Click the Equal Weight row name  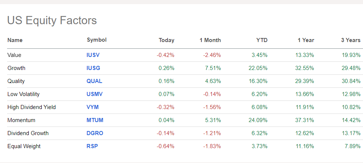pos(24,146)
